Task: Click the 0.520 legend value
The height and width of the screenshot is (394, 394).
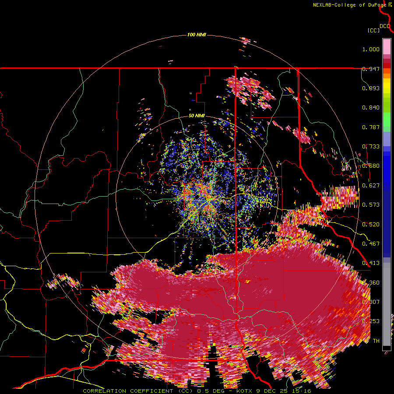Action: (371, 225)
